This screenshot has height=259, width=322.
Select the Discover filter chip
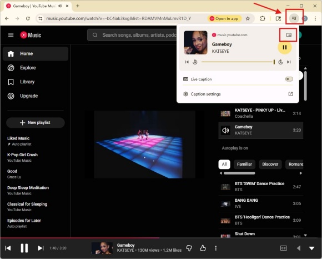pos(270,165)
